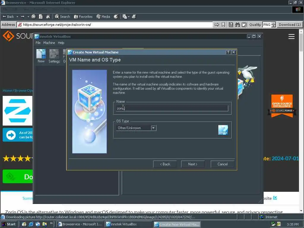This screenshot has width=304, height=228.
Task: Switch to innotek VirtualBox taskbar button
Action: pyautogui.click(x=129, y=224)
